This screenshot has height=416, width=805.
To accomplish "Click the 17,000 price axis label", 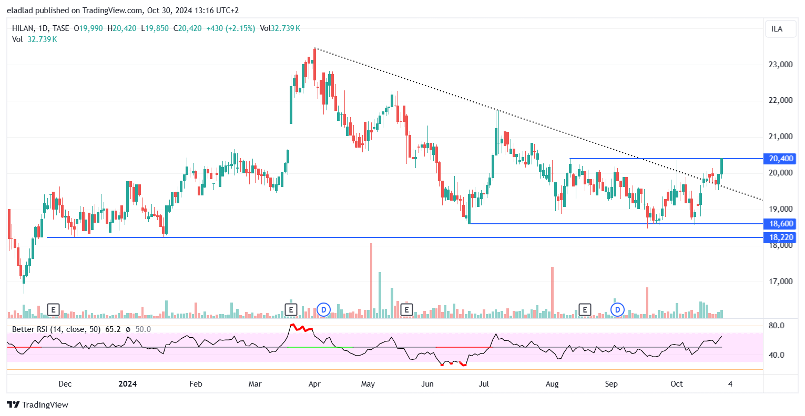I will point(781,282).
